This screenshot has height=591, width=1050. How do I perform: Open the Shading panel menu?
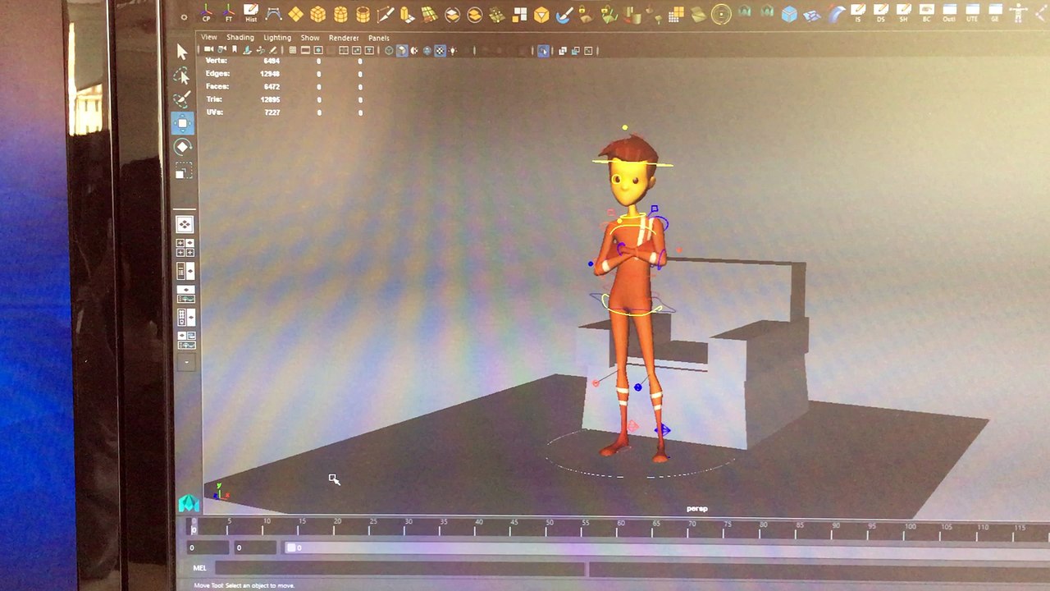tap(240, 38)
